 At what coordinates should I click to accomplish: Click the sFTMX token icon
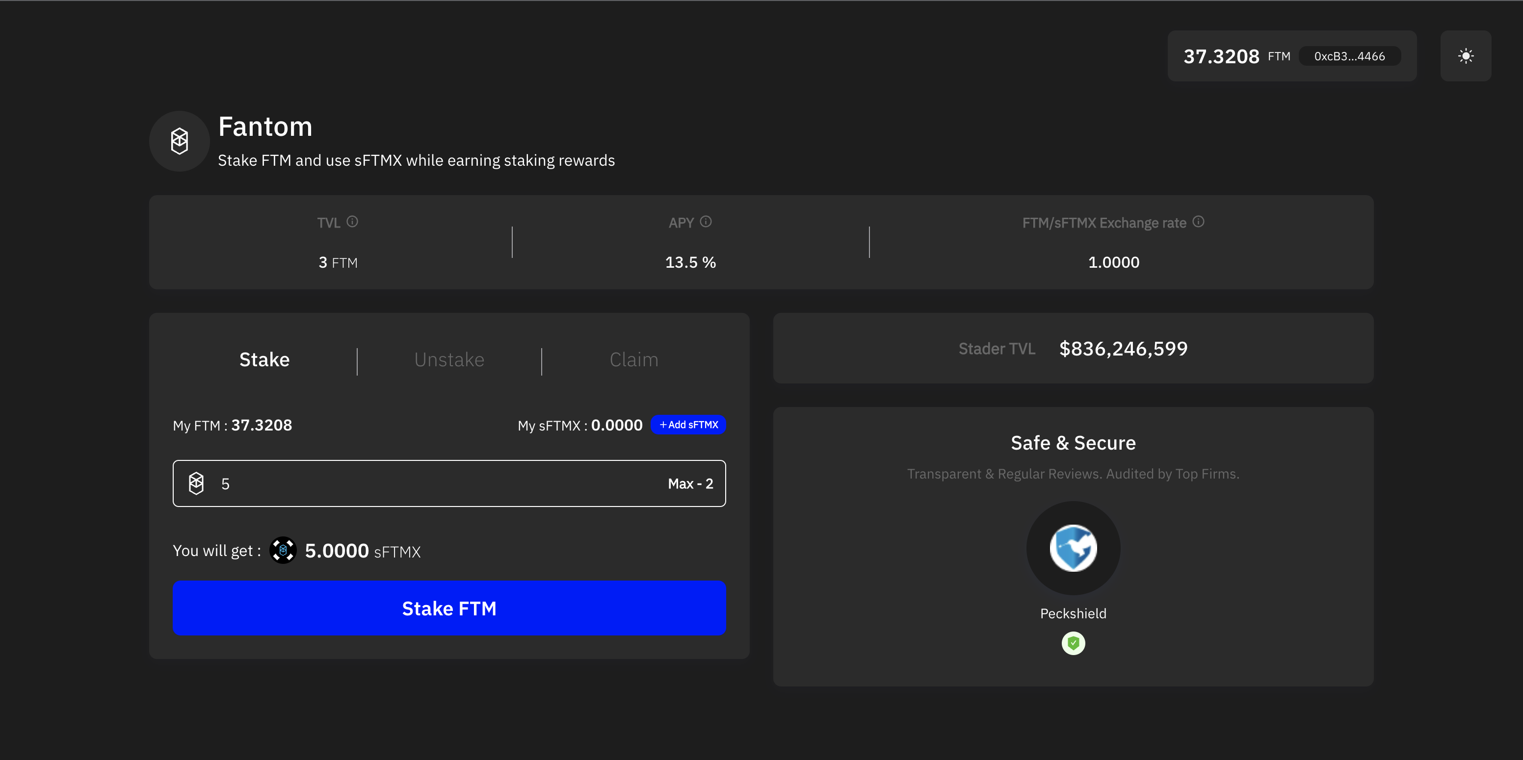[x=283, y=550]
